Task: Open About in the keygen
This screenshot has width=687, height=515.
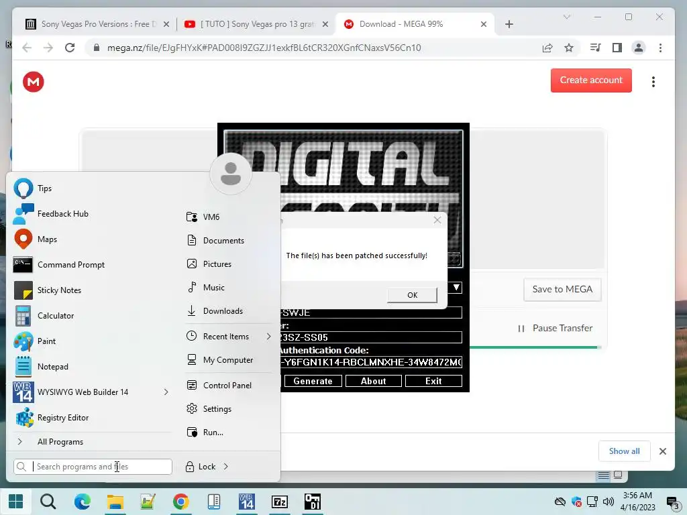Action: pos(373,381)
